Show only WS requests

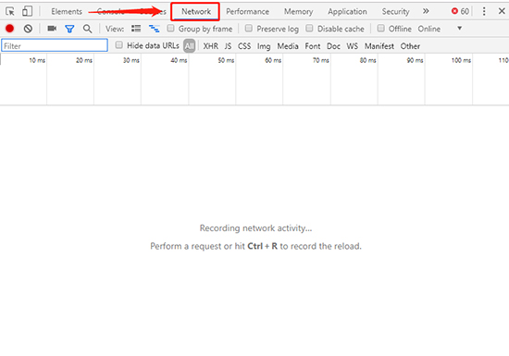pos(353,46)
